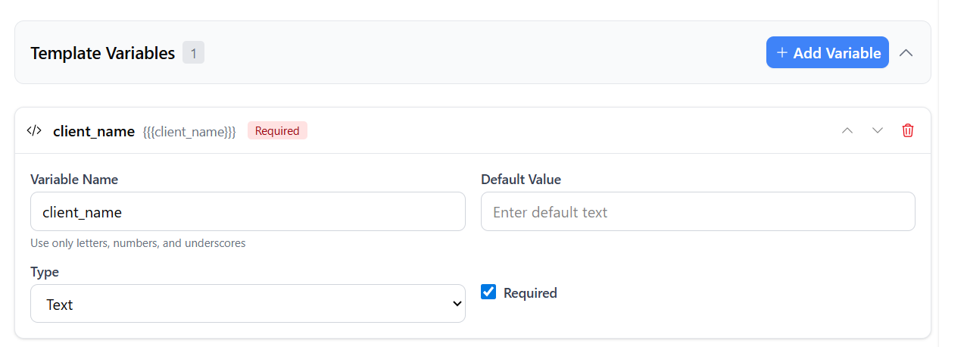
Task: Click the variable count badge showing 1
Action: (193, 53)
